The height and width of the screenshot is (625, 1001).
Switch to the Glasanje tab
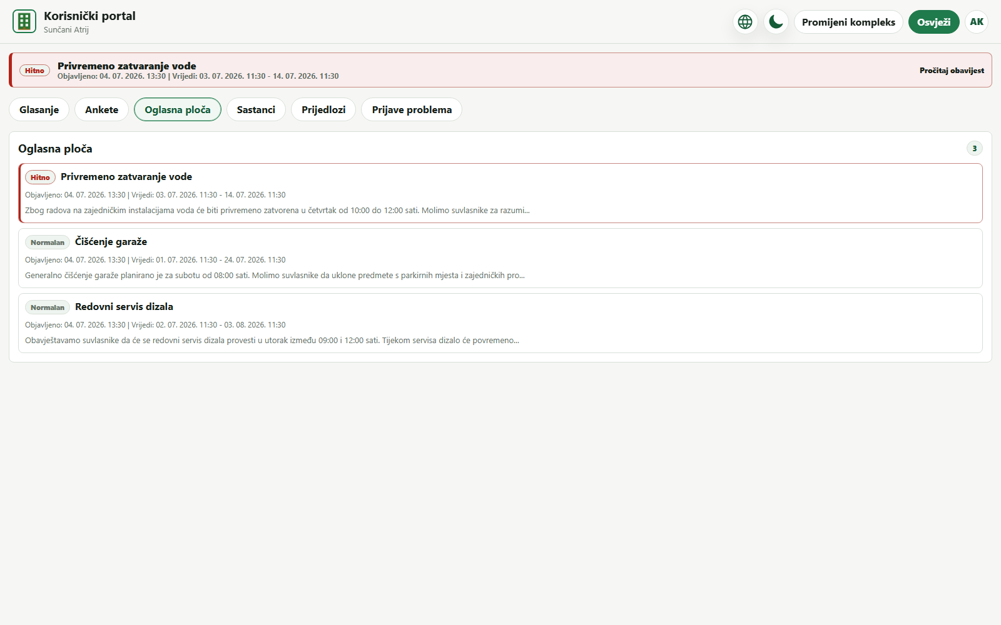pos(39,109)
